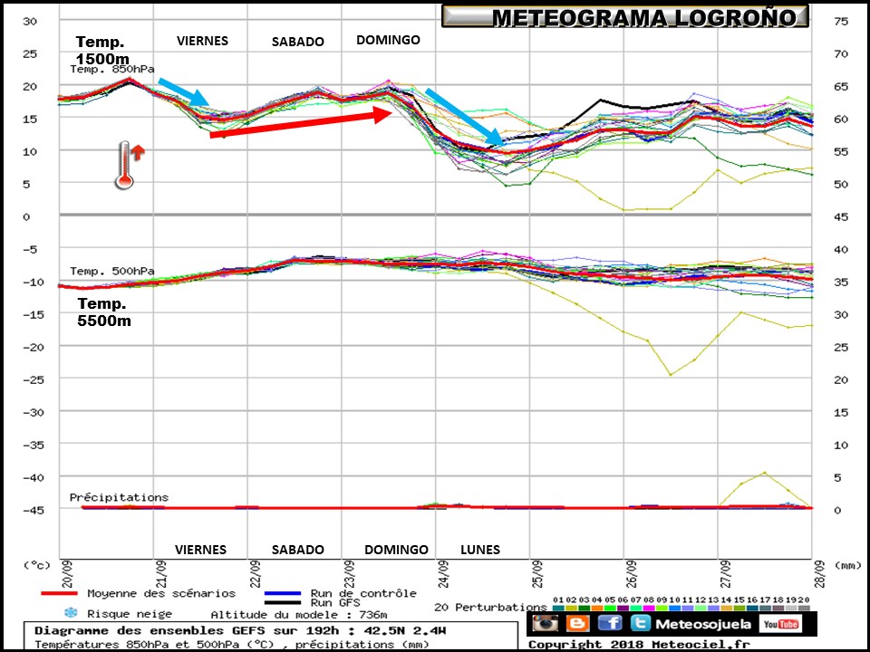Screen dimensions: 870x652
Task: Pick perturbation 20 gray color swatch
Action: tap(804, 609)
